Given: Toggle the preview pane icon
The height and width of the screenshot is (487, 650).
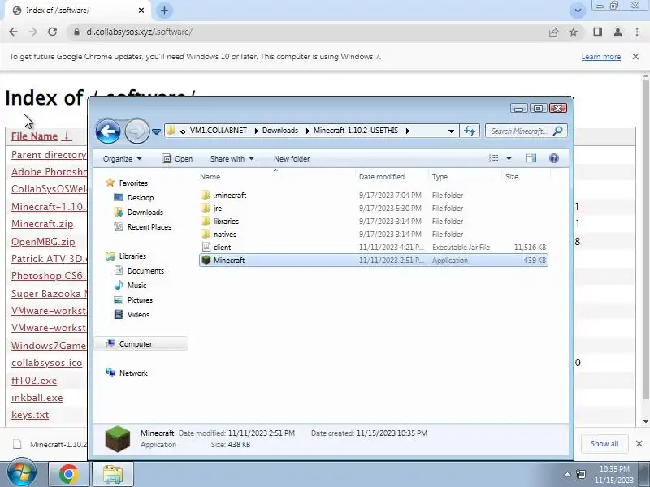Looking at the screenshot, I should click(x=531, y=158).
